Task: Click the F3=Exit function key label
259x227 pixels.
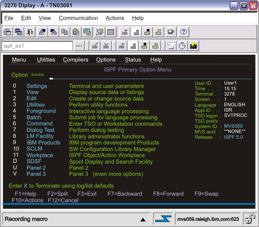Action: click(87, 194)
